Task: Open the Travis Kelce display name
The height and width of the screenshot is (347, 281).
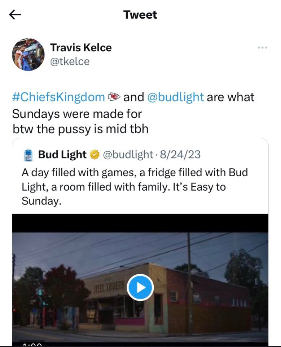Action: pos(81,48)
